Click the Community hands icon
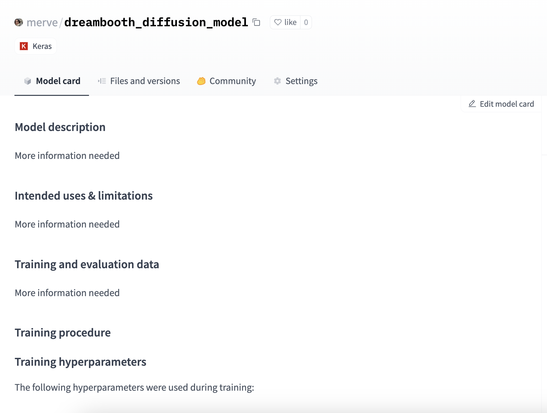This screenshot has width=547, height=413. [x=201, y=81]
